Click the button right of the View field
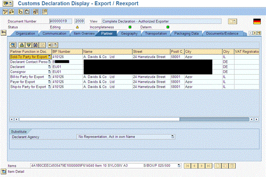 [x=232, y=21]
